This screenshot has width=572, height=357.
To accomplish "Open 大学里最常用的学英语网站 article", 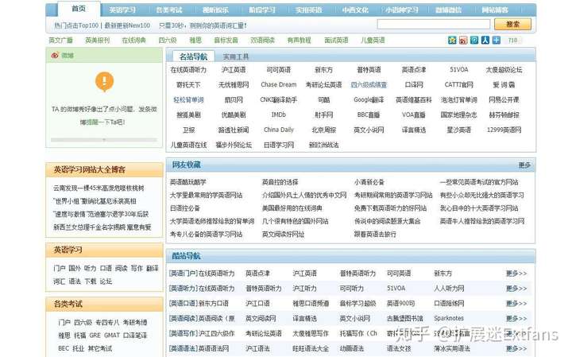I will [206, 196].
